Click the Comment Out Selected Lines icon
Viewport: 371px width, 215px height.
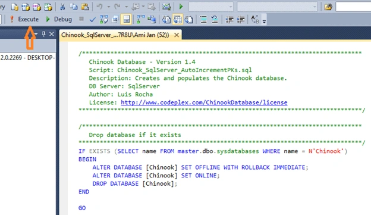(203, 20)
